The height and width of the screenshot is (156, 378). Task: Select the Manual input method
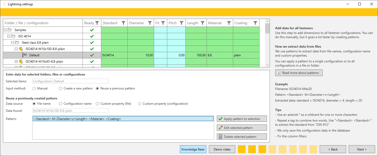click(x=34, y=88)
